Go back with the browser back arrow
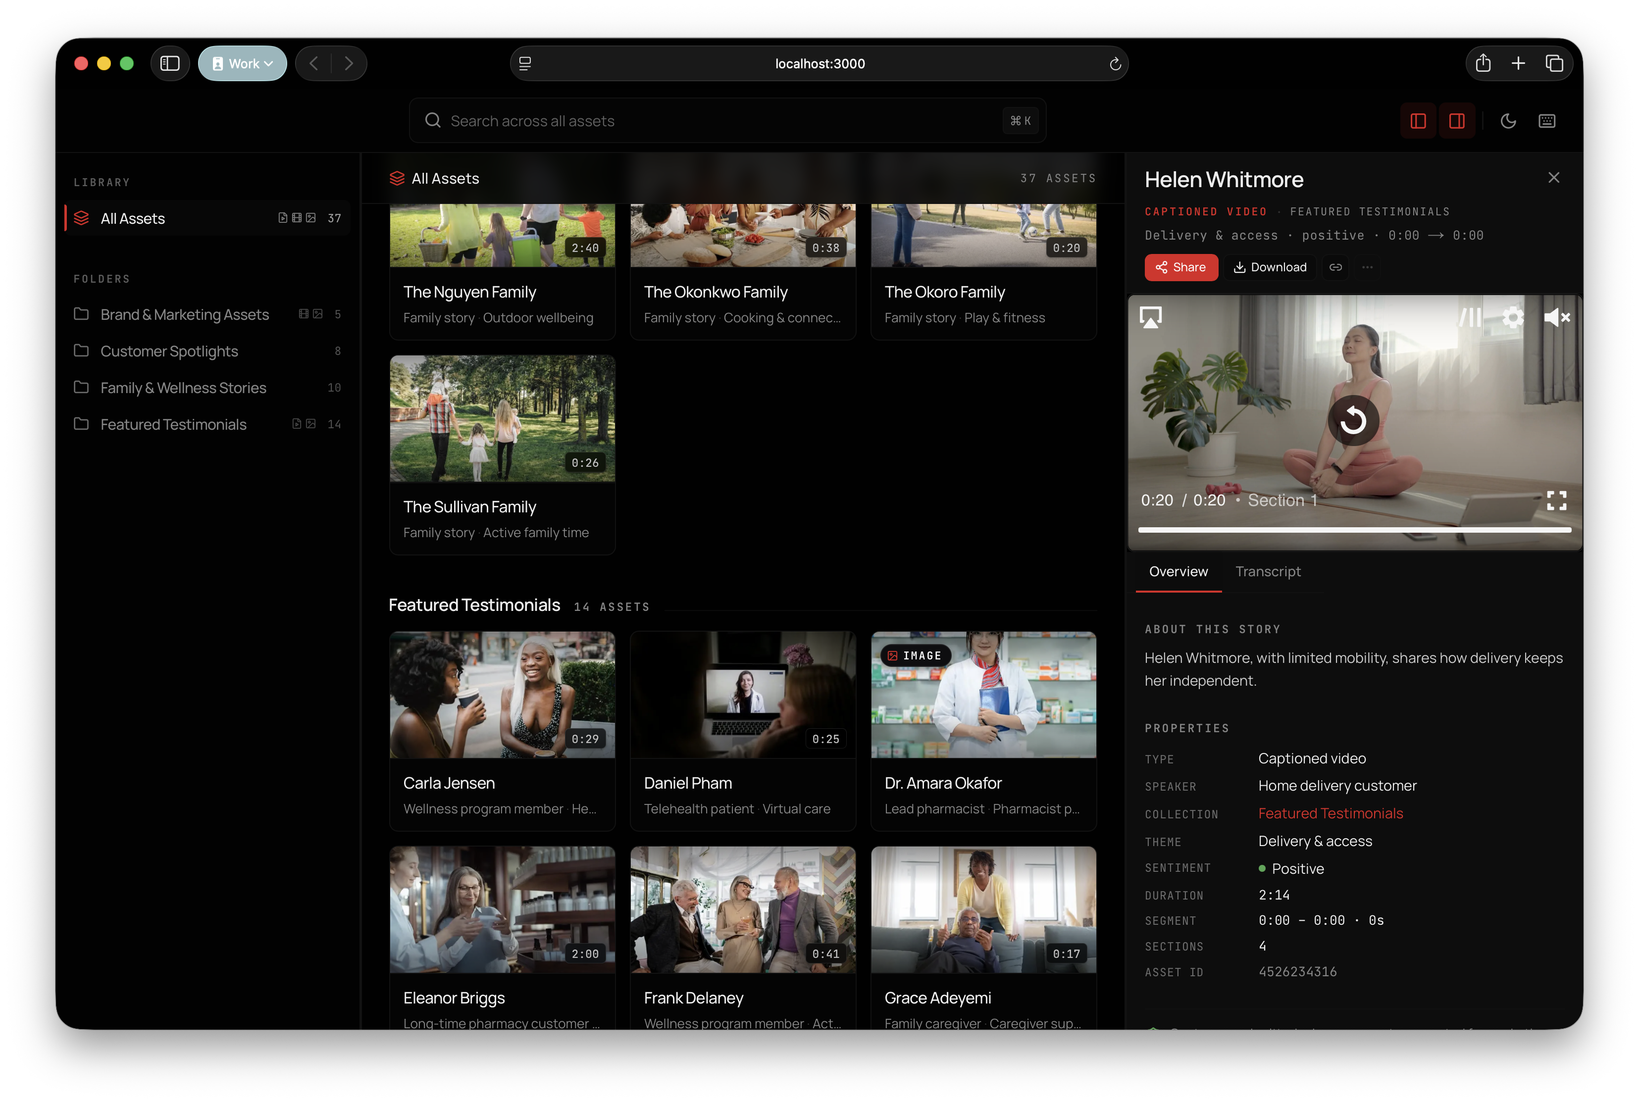This screenshot has width=1639, height=1103. (x=314, y=63)
